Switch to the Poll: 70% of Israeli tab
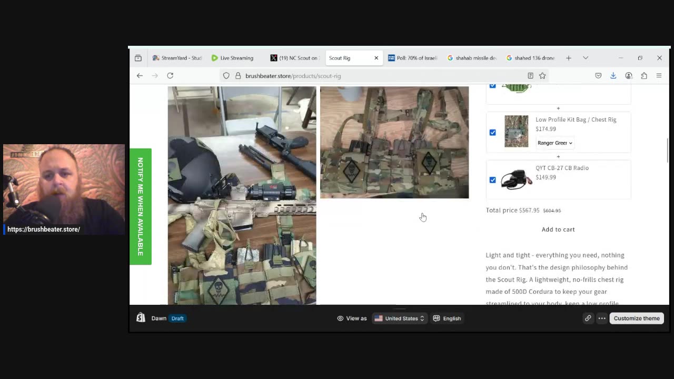 pyautogui.click(x=413, y=58)
